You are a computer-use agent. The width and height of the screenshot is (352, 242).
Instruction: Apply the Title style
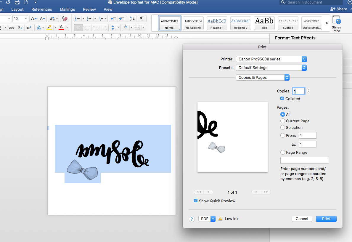coord(264,23)
